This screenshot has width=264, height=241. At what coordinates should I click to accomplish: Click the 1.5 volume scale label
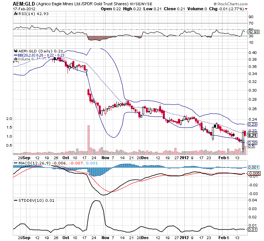click(9, 127)
